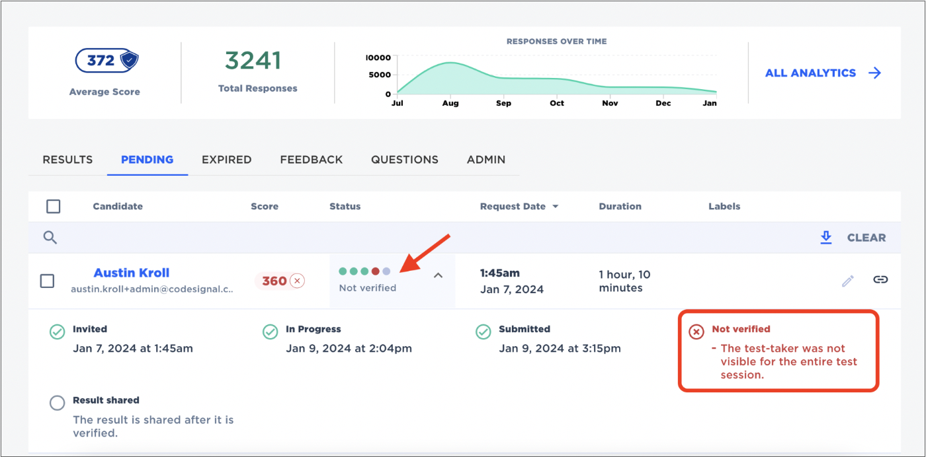Click the red X beside score 360
The height and width of the screenshot is (457, 926).
pyautogui.click(x=297, y=281)
